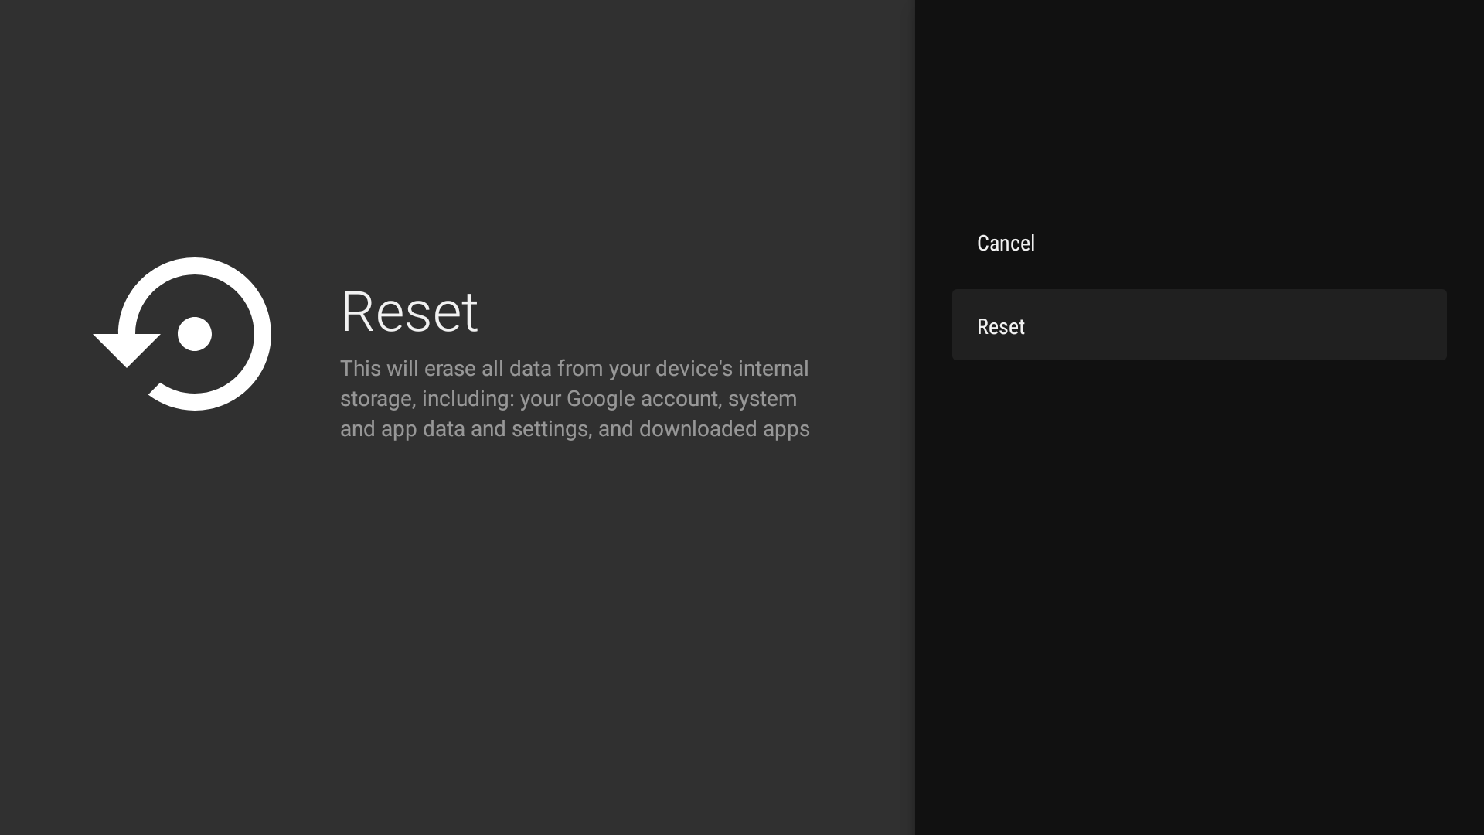Image resolution: width=1484 pixels, height=835 pixels.
Task: Click the large Reset heading
Action: click(x=409, y=312)
